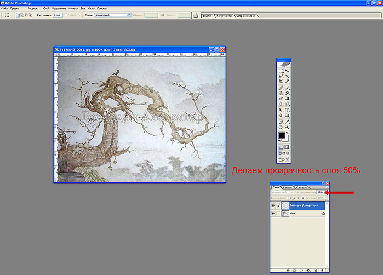Select the Hand tool
Viewport: 383px width, 275px height.
click(281, 127)
